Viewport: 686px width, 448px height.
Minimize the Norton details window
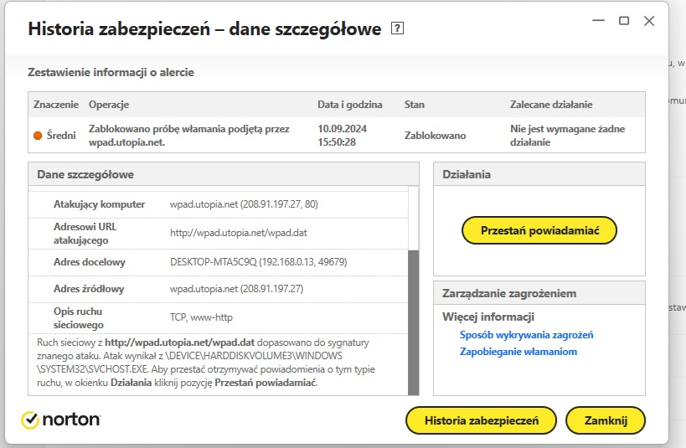click(598, 21)
